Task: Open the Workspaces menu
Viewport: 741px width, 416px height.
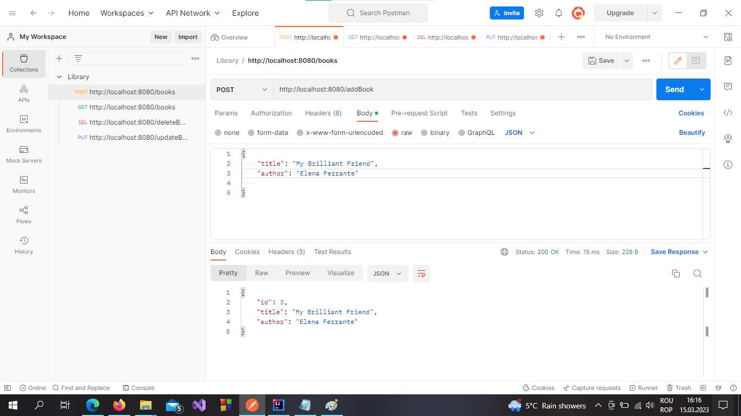Action: click(x=127, y=13)
